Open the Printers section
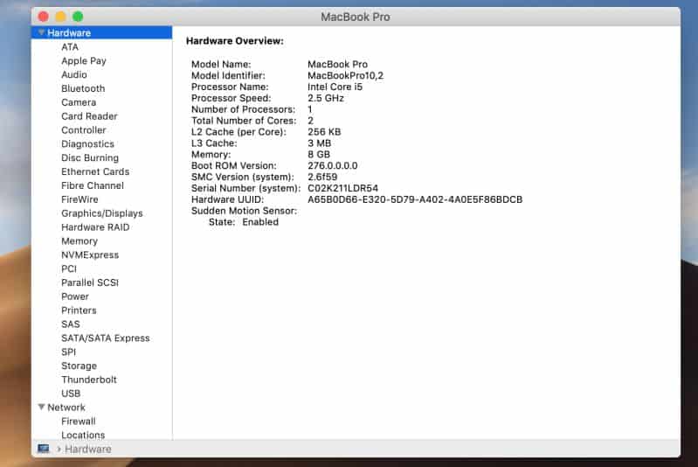This screenshot has width=698, height=467. [x=79, y=310]
